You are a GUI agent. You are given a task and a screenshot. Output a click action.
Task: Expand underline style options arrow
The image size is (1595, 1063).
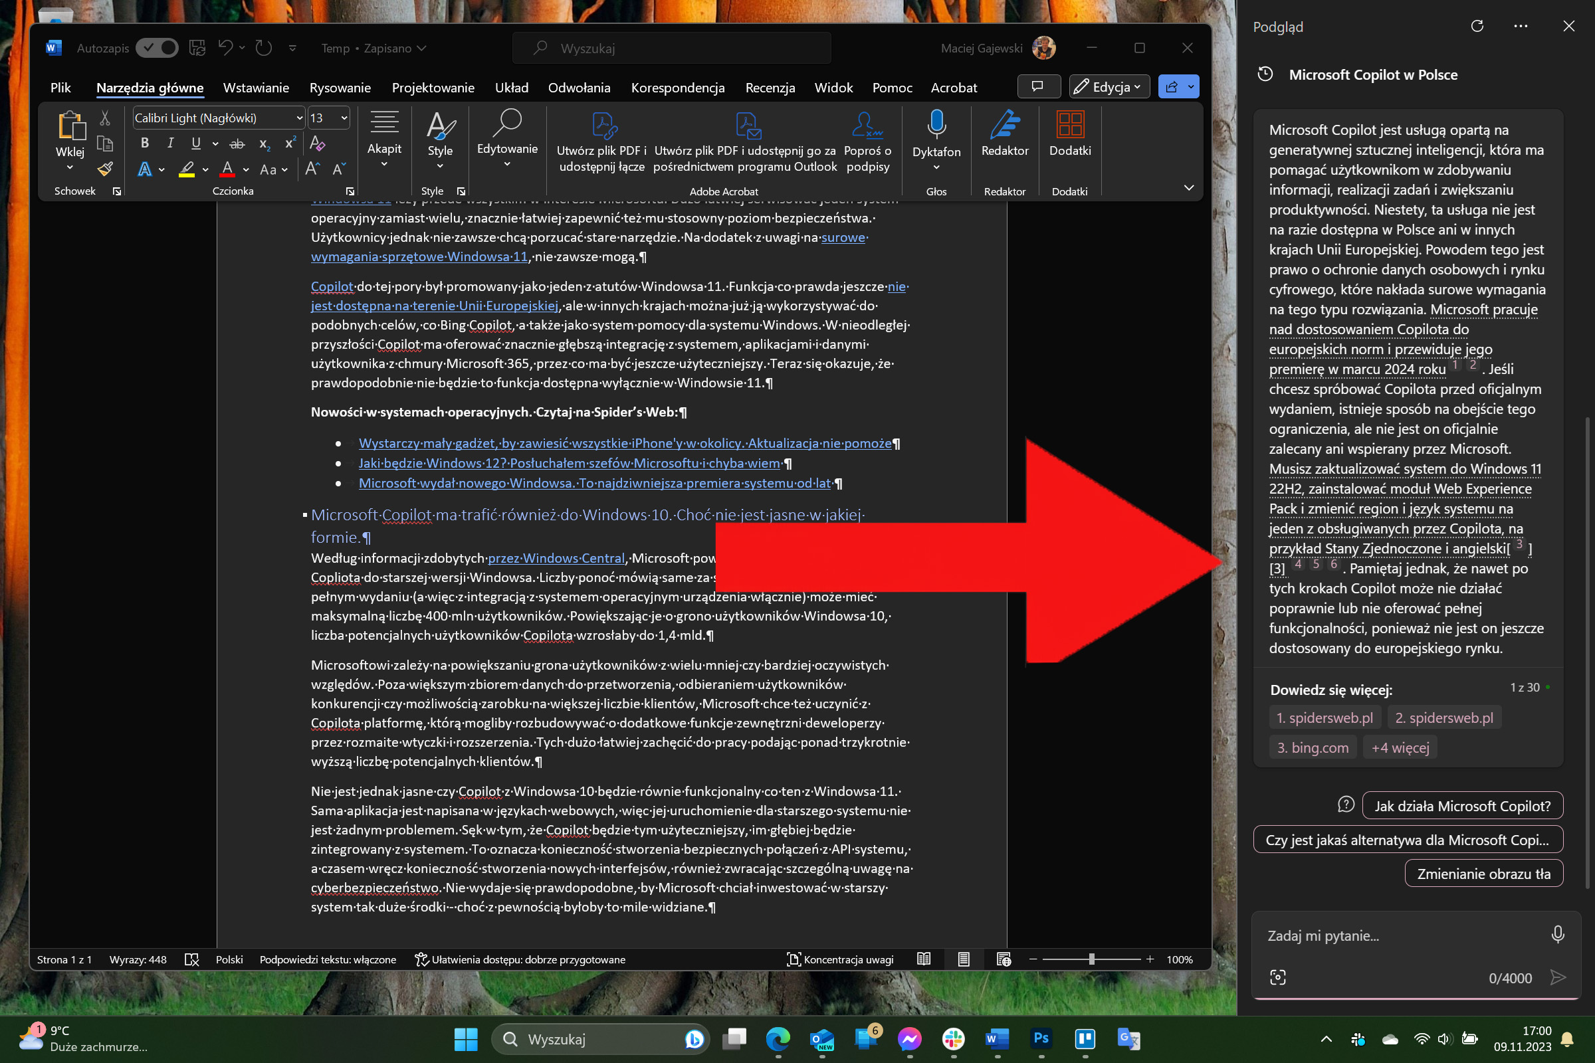tap(215, 144)
